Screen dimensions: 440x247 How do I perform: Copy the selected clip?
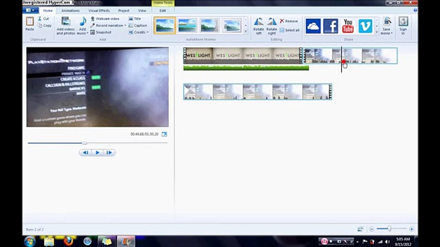[44, 26]
